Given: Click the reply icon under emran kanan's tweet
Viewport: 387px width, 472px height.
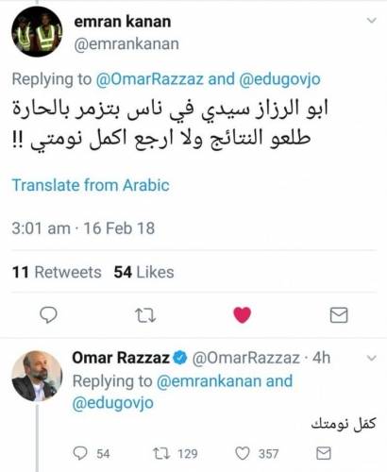Looking at the screenshot, I should click(48, 315).
